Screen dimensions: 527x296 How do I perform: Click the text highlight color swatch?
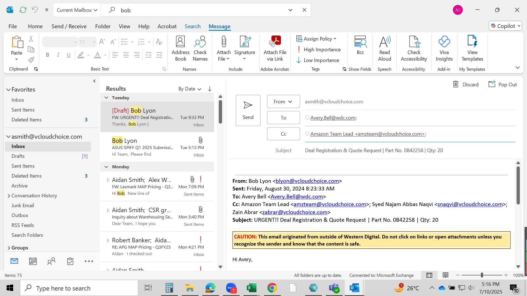tap(81, 55)
